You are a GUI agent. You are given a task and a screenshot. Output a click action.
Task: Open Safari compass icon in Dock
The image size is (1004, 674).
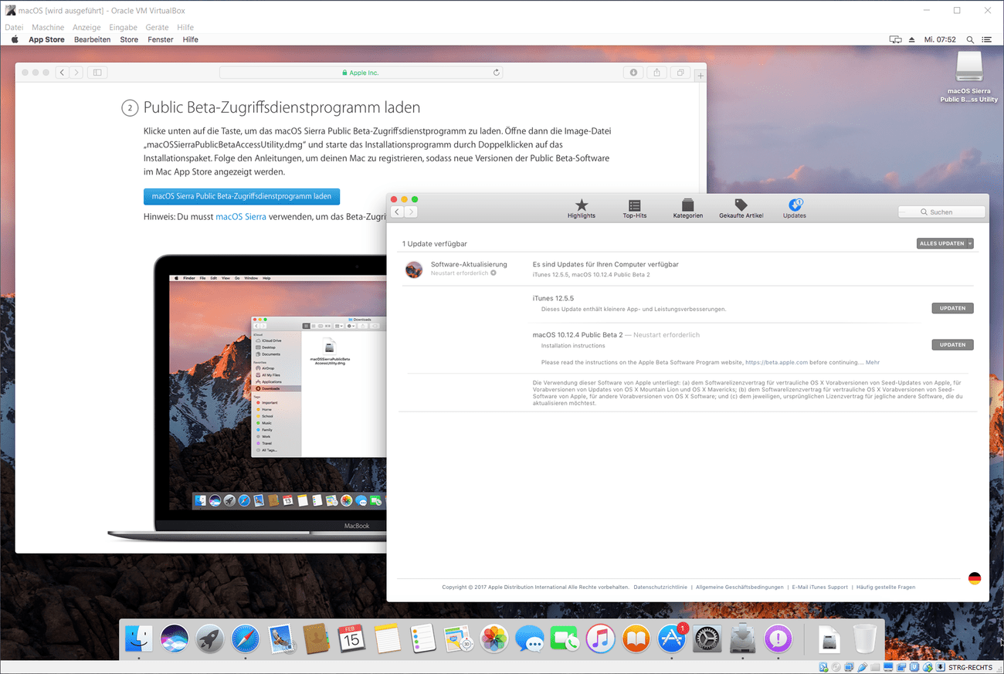tap(246, 638)
